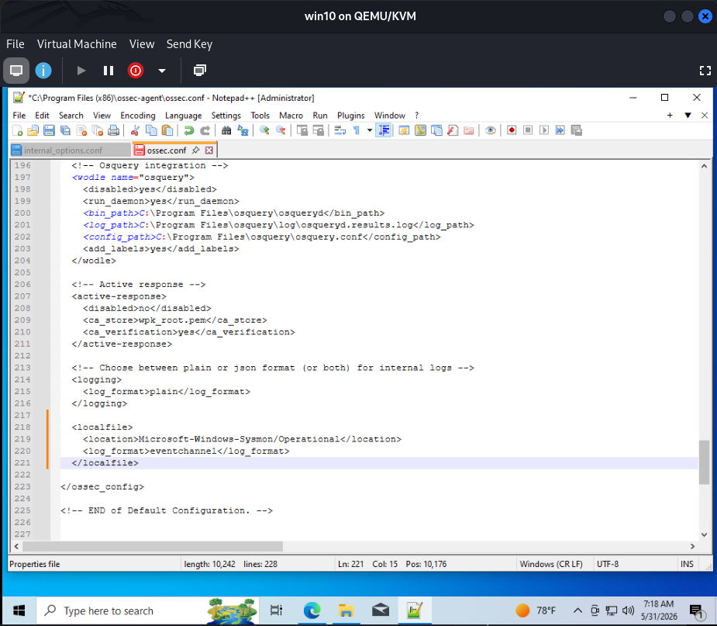Pin the ossec.conf tab
Viewport: 717px width, 626px height.
[195, 150]
